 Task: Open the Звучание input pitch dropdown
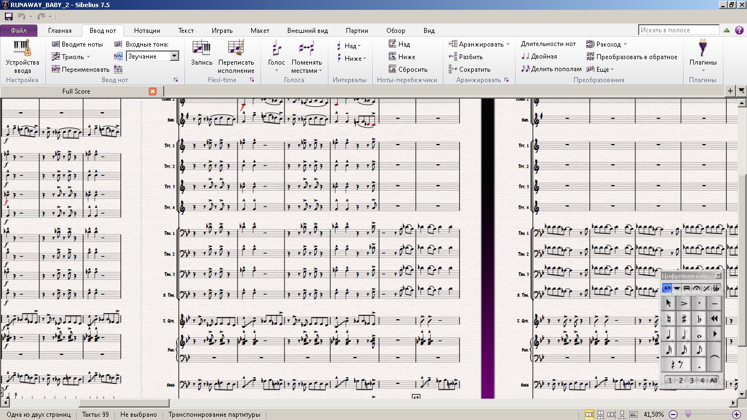pyautogui.click(x=174, y=56)
